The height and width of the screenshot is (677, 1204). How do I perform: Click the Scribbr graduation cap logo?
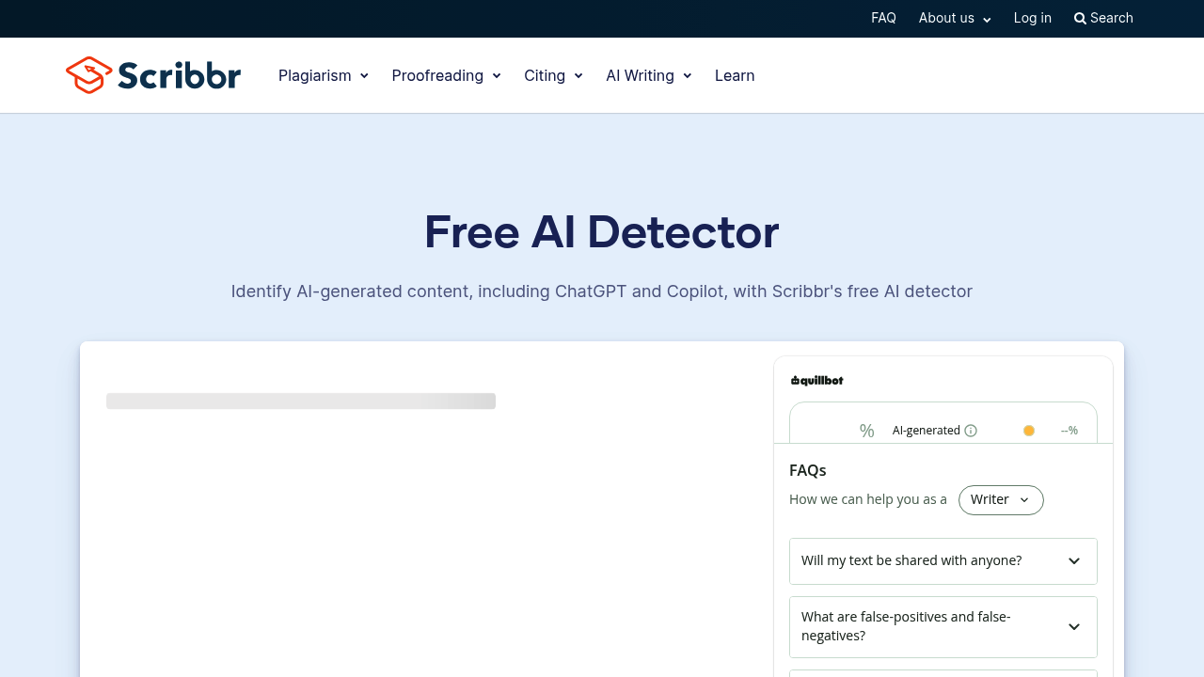pos(89,75)
